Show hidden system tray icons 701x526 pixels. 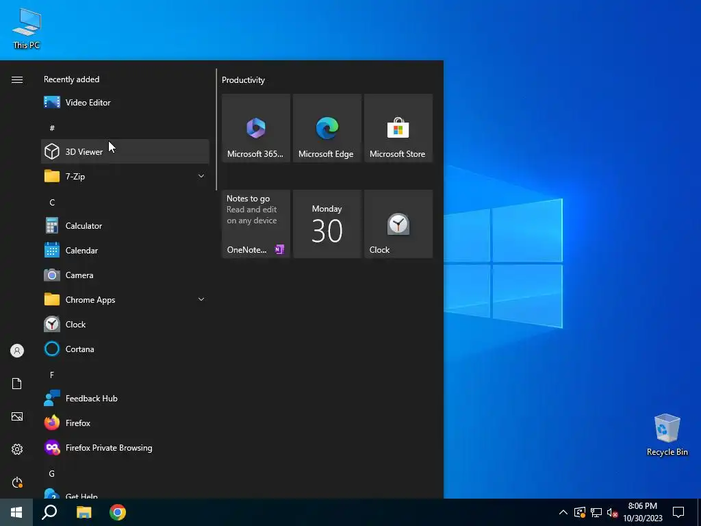pos(563,512)
